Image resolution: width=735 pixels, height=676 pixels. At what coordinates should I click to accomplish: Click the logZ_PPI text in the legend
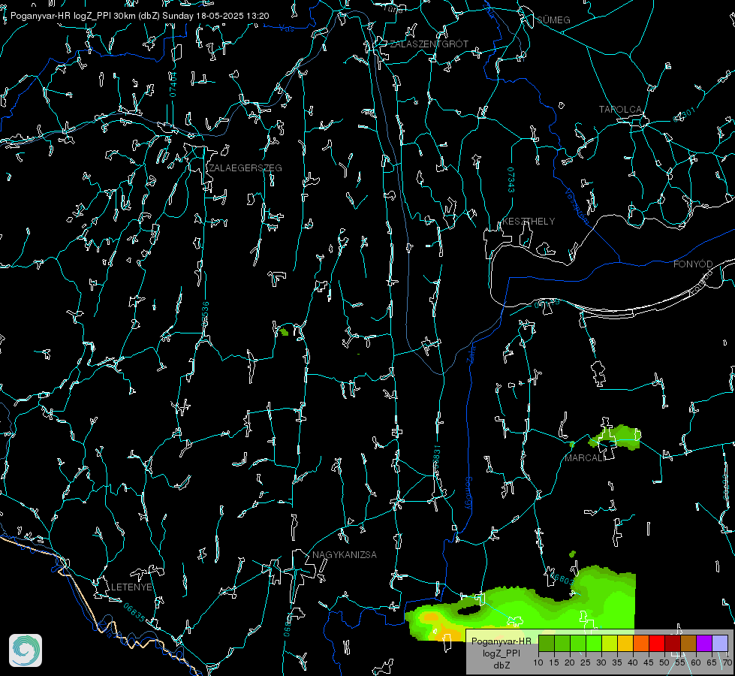(501, 653)
